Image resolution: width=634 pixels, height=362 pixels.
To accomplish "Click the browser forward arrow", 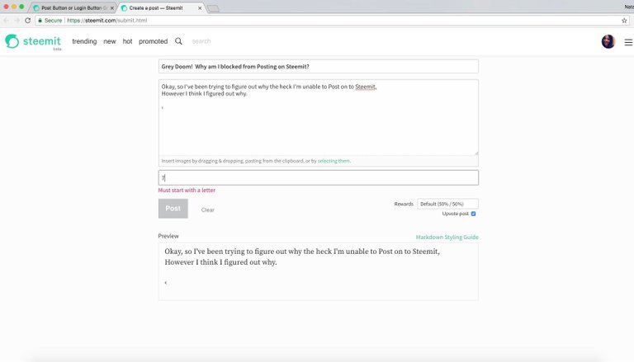I will point(17,20).
